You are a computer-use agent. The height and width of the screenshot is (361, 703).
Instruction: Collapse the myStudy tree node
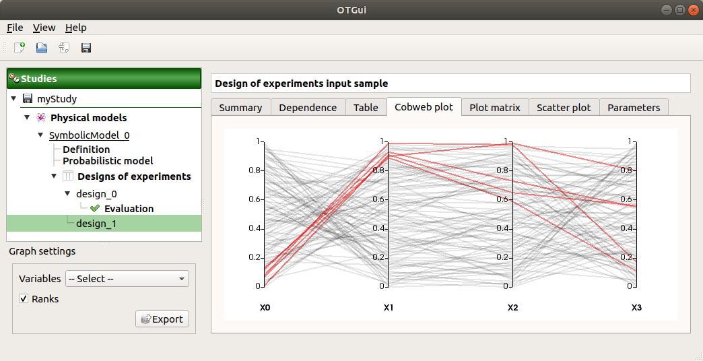15,99
